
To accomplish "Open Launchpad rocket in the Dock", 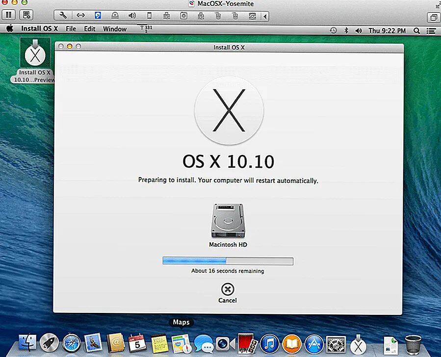I will pos(49,343).
